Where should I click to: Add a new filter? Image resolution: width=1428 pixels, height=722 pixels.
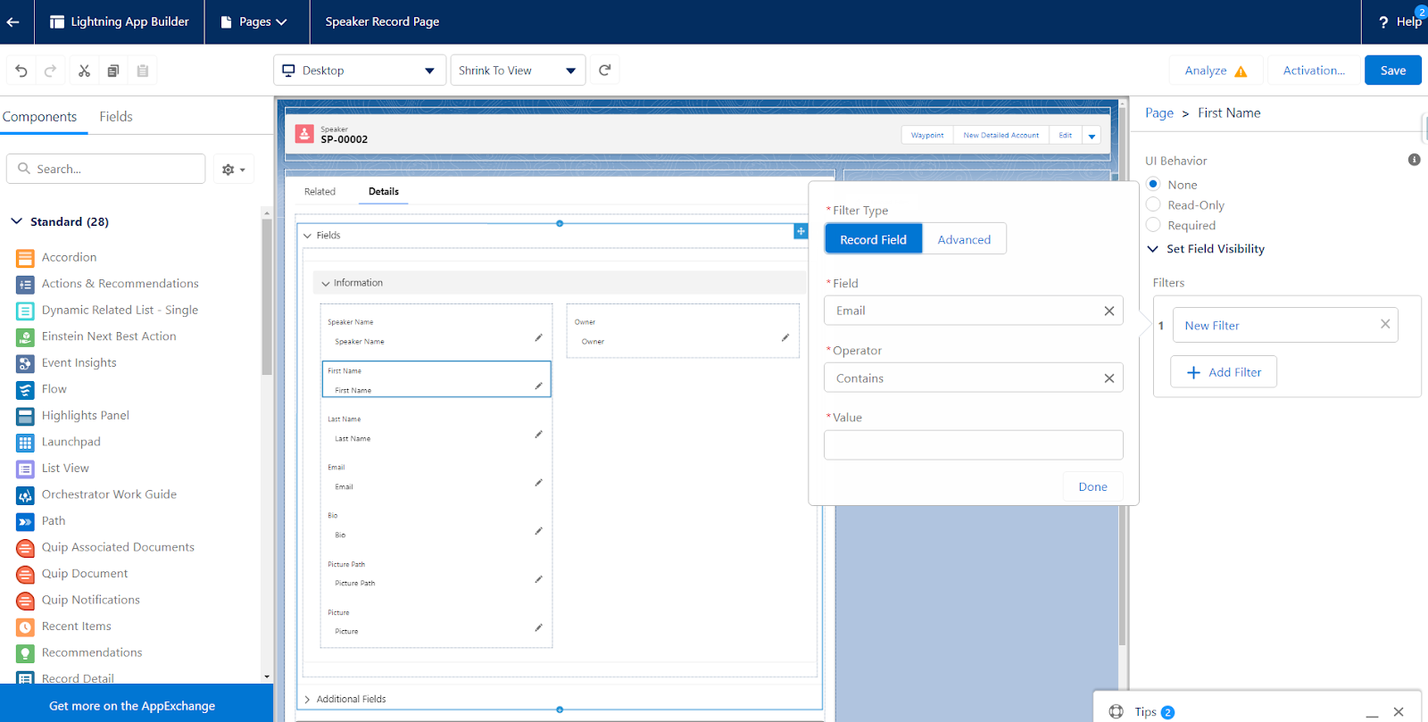[x=1224, y=372]
